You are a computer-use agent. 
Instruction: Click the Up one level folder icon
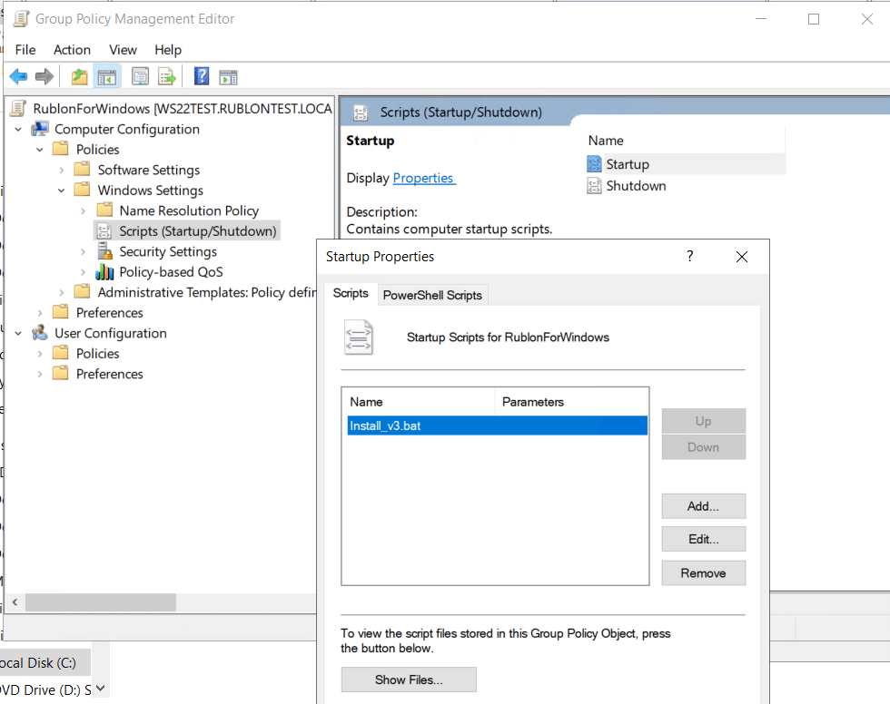coord(80,76)
